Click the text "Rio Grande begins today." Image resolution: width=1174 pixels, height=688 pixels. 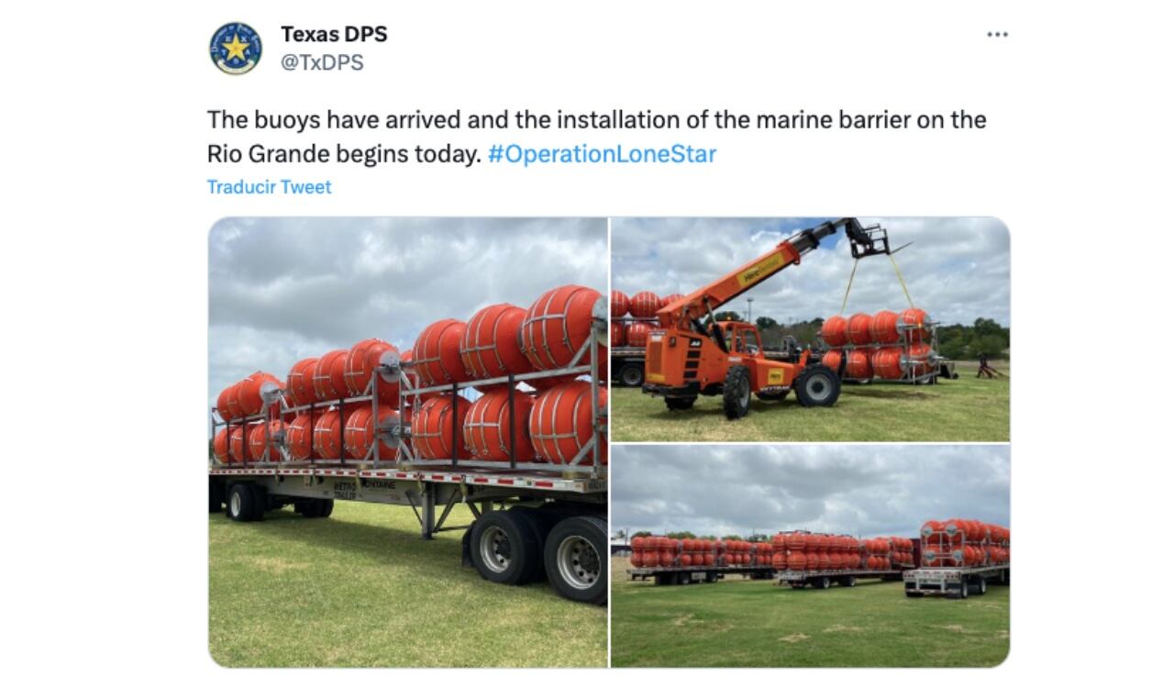(x=344, y=153)
